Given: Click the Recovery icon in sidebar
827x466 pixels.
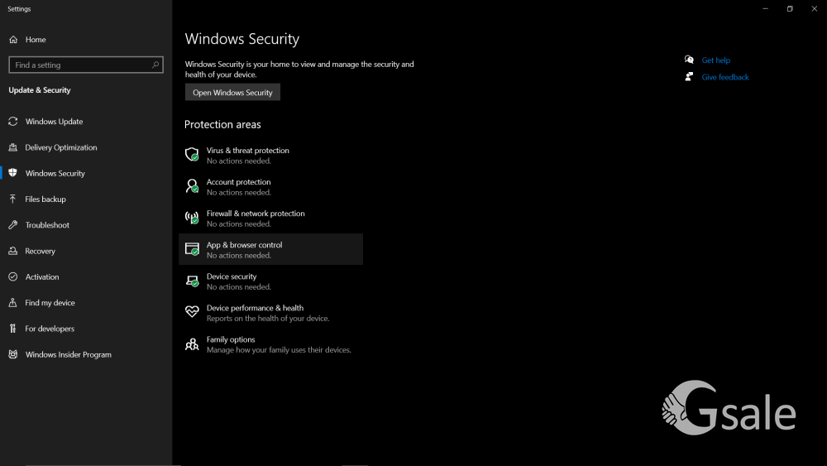Looking at the screenshot, I should (13, 251).
